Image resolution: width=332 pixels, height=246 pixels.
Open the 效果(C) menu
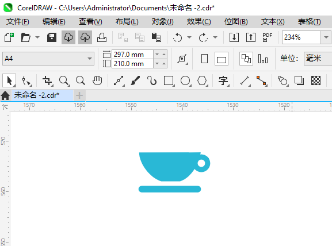pos(199,22)
